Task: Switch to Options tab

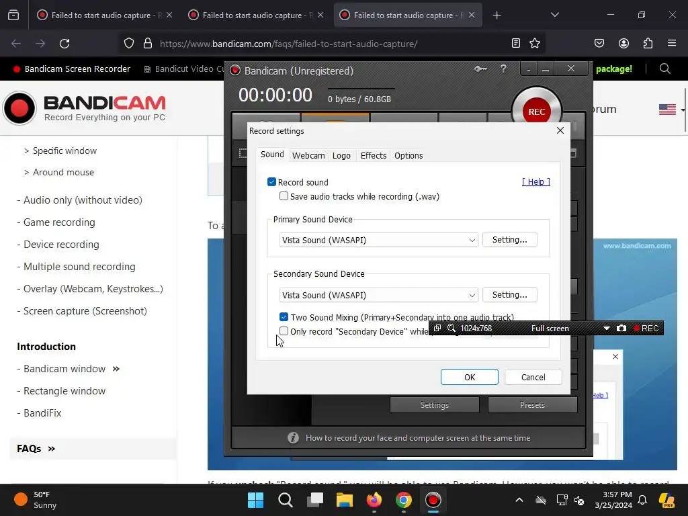Action: tap(408, 155)
